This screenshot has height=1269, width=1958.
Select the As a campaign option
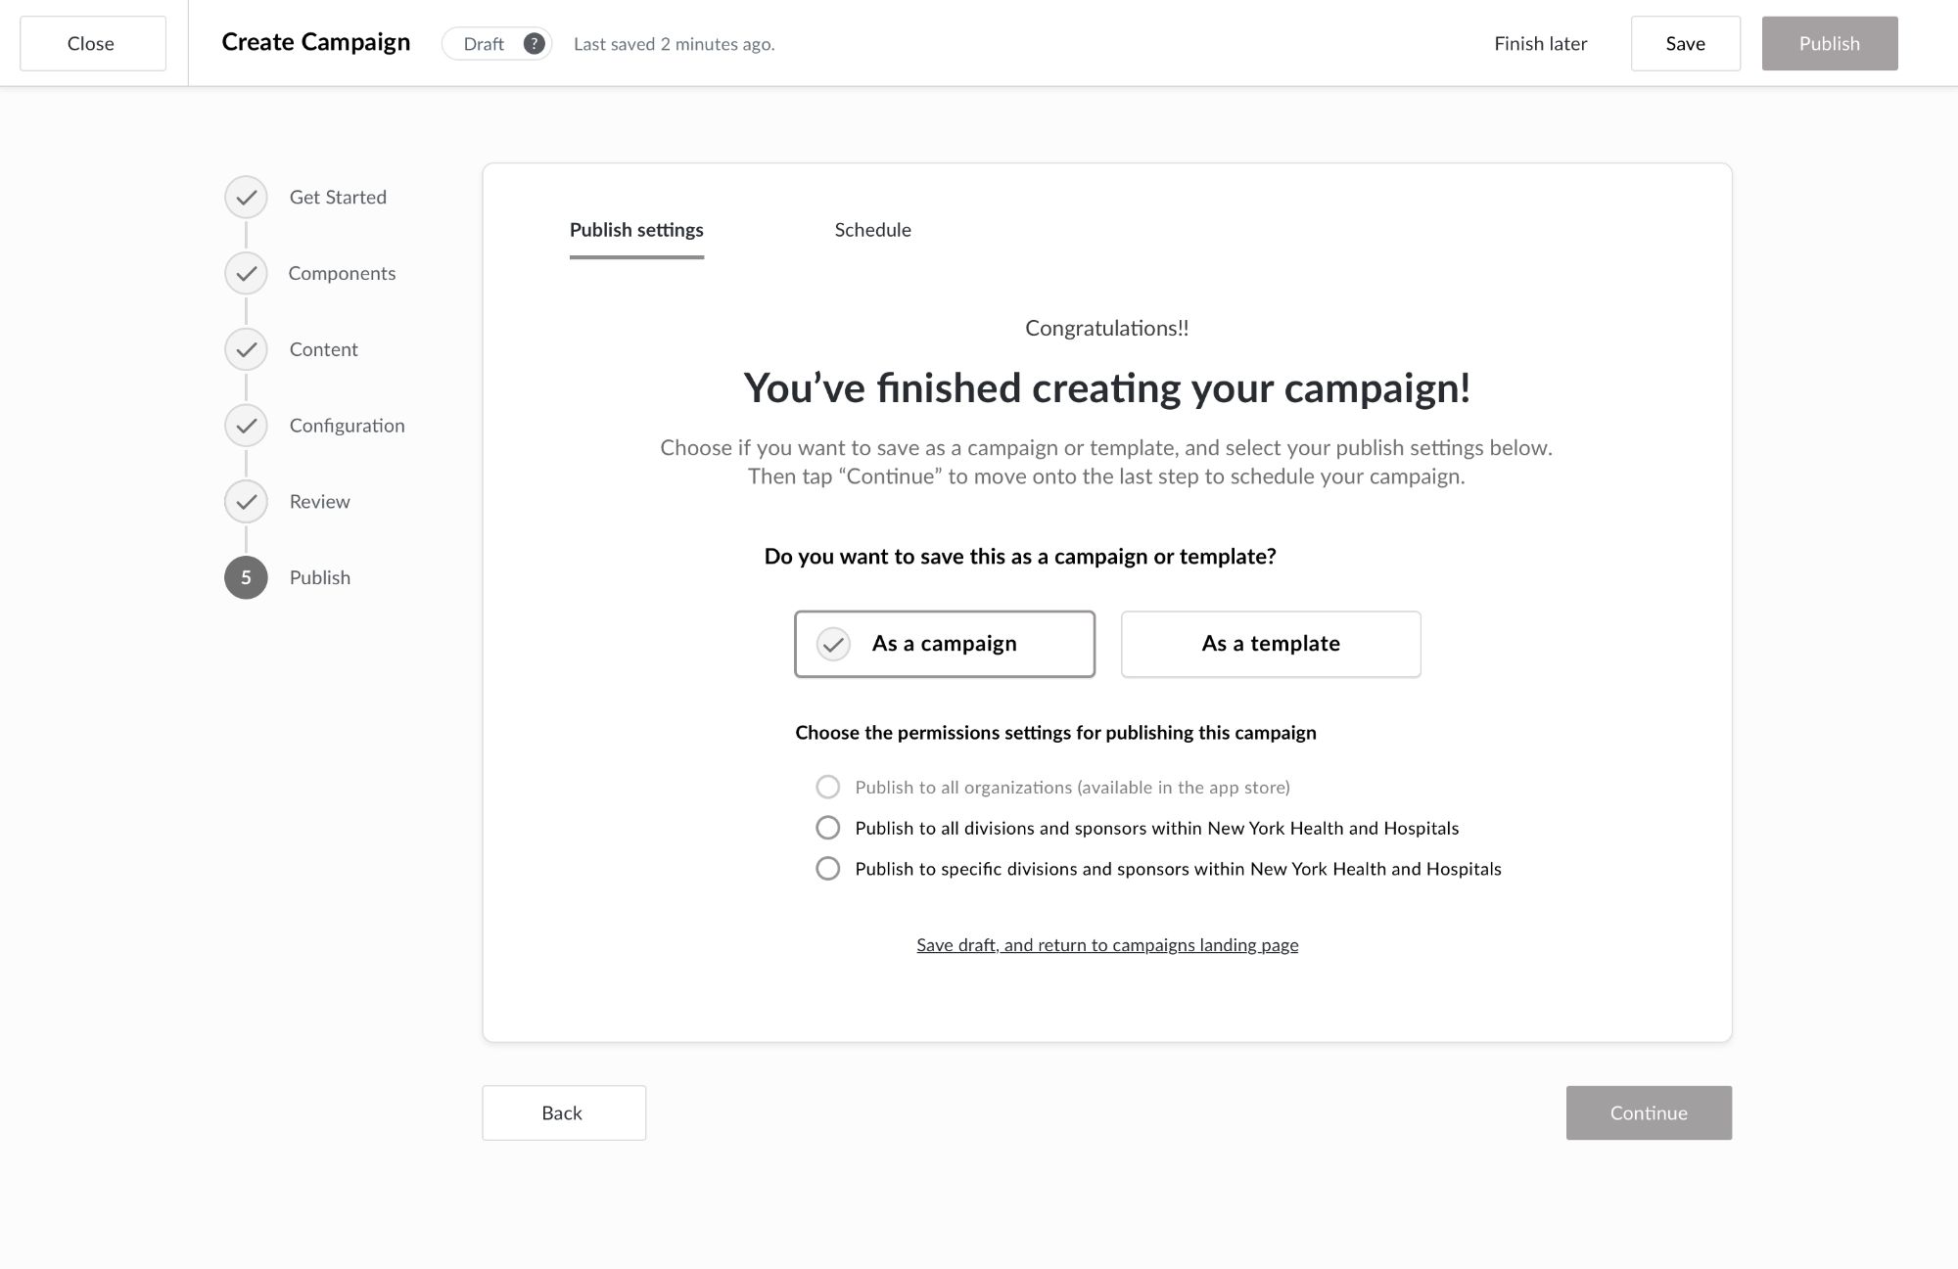[x=944, y=644]
